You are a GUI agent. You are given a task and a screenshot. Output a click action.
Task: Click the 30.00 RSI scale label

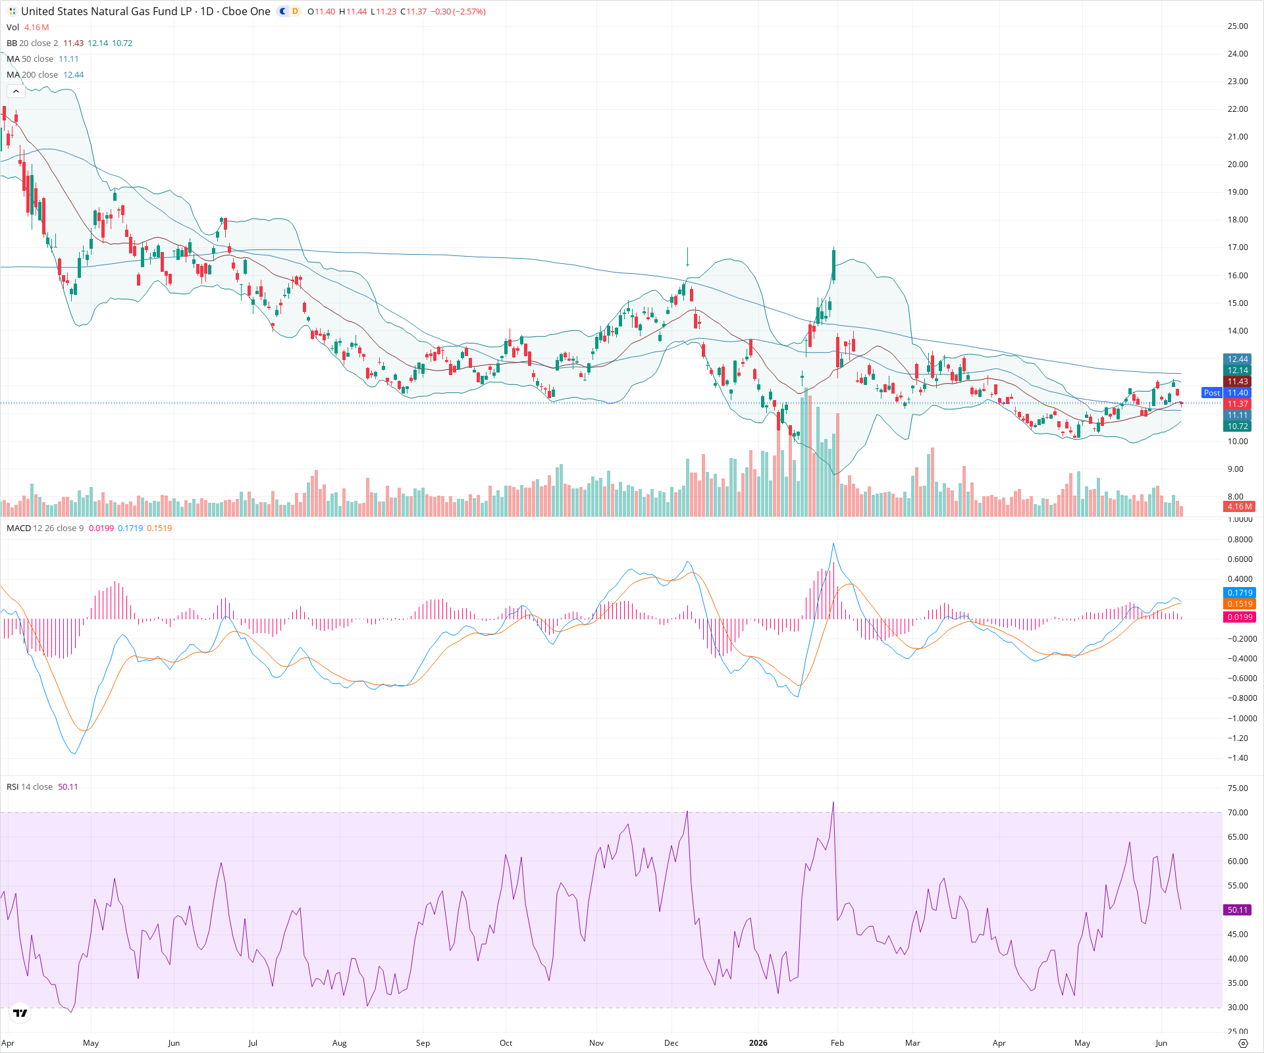[x=1238, y=1008]
